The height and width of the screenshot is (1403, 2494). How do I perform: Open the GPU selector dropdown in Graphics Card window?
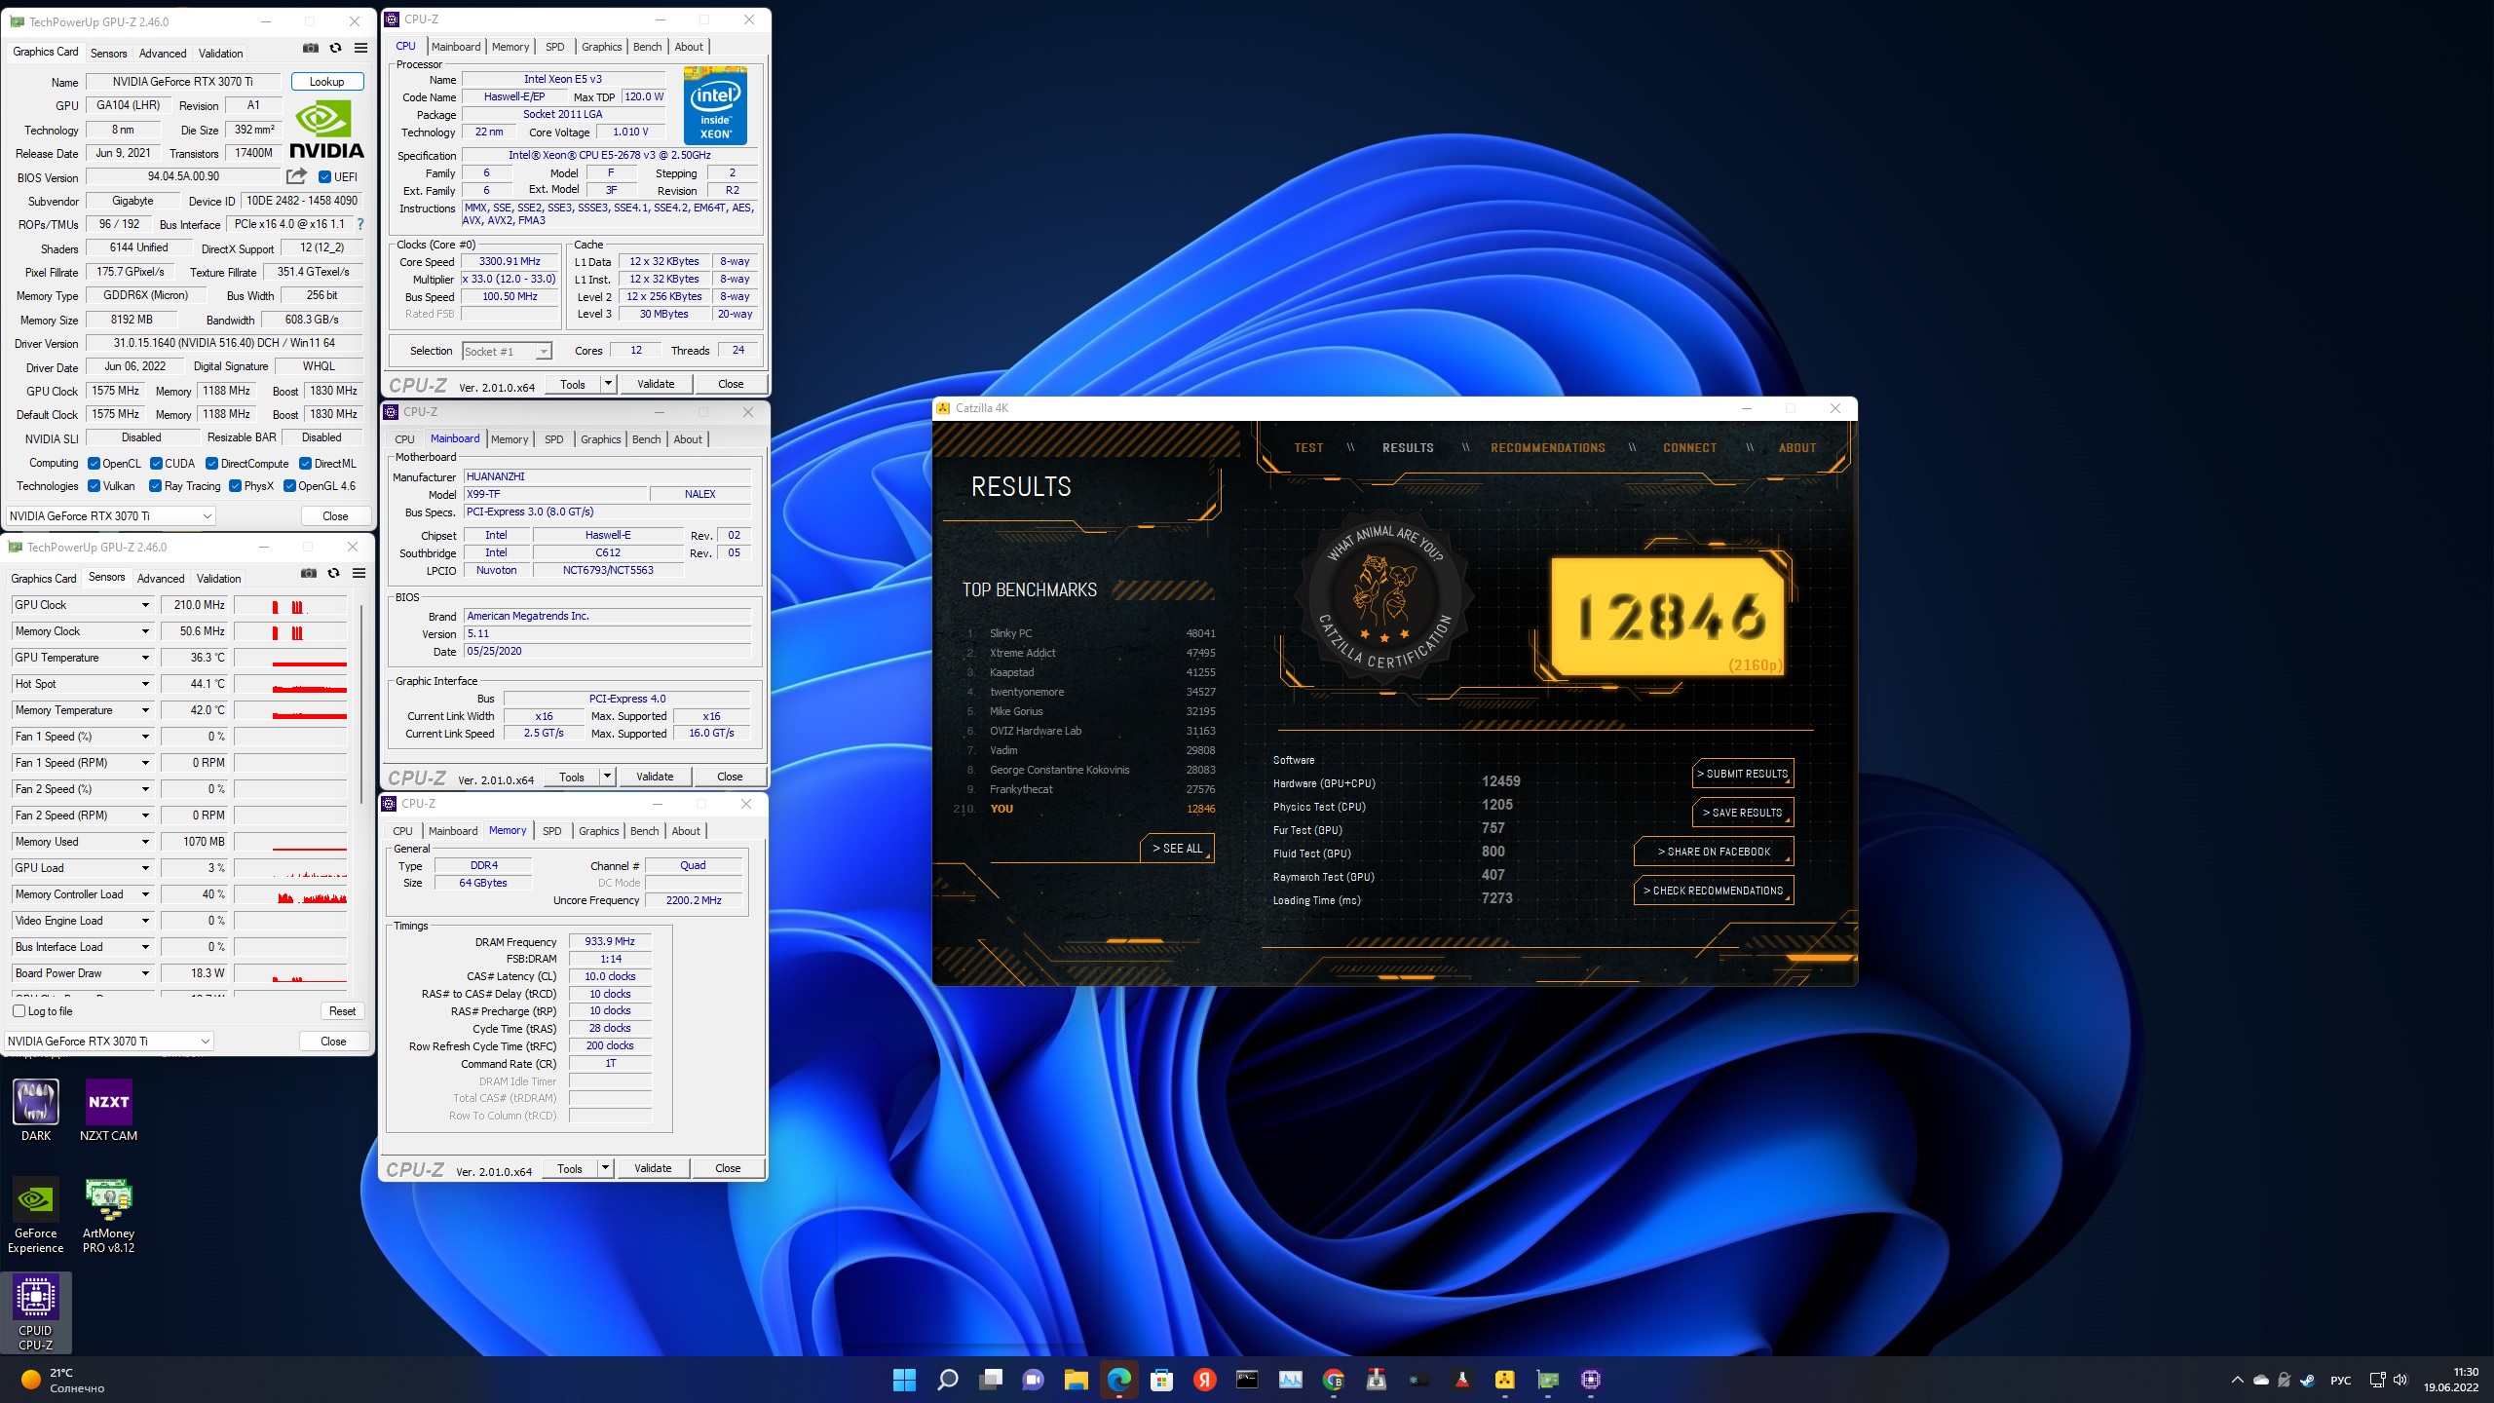tap(111, 516)
